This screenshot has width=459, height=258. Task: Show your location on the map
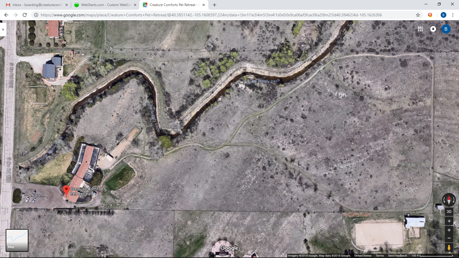(449, 221)
